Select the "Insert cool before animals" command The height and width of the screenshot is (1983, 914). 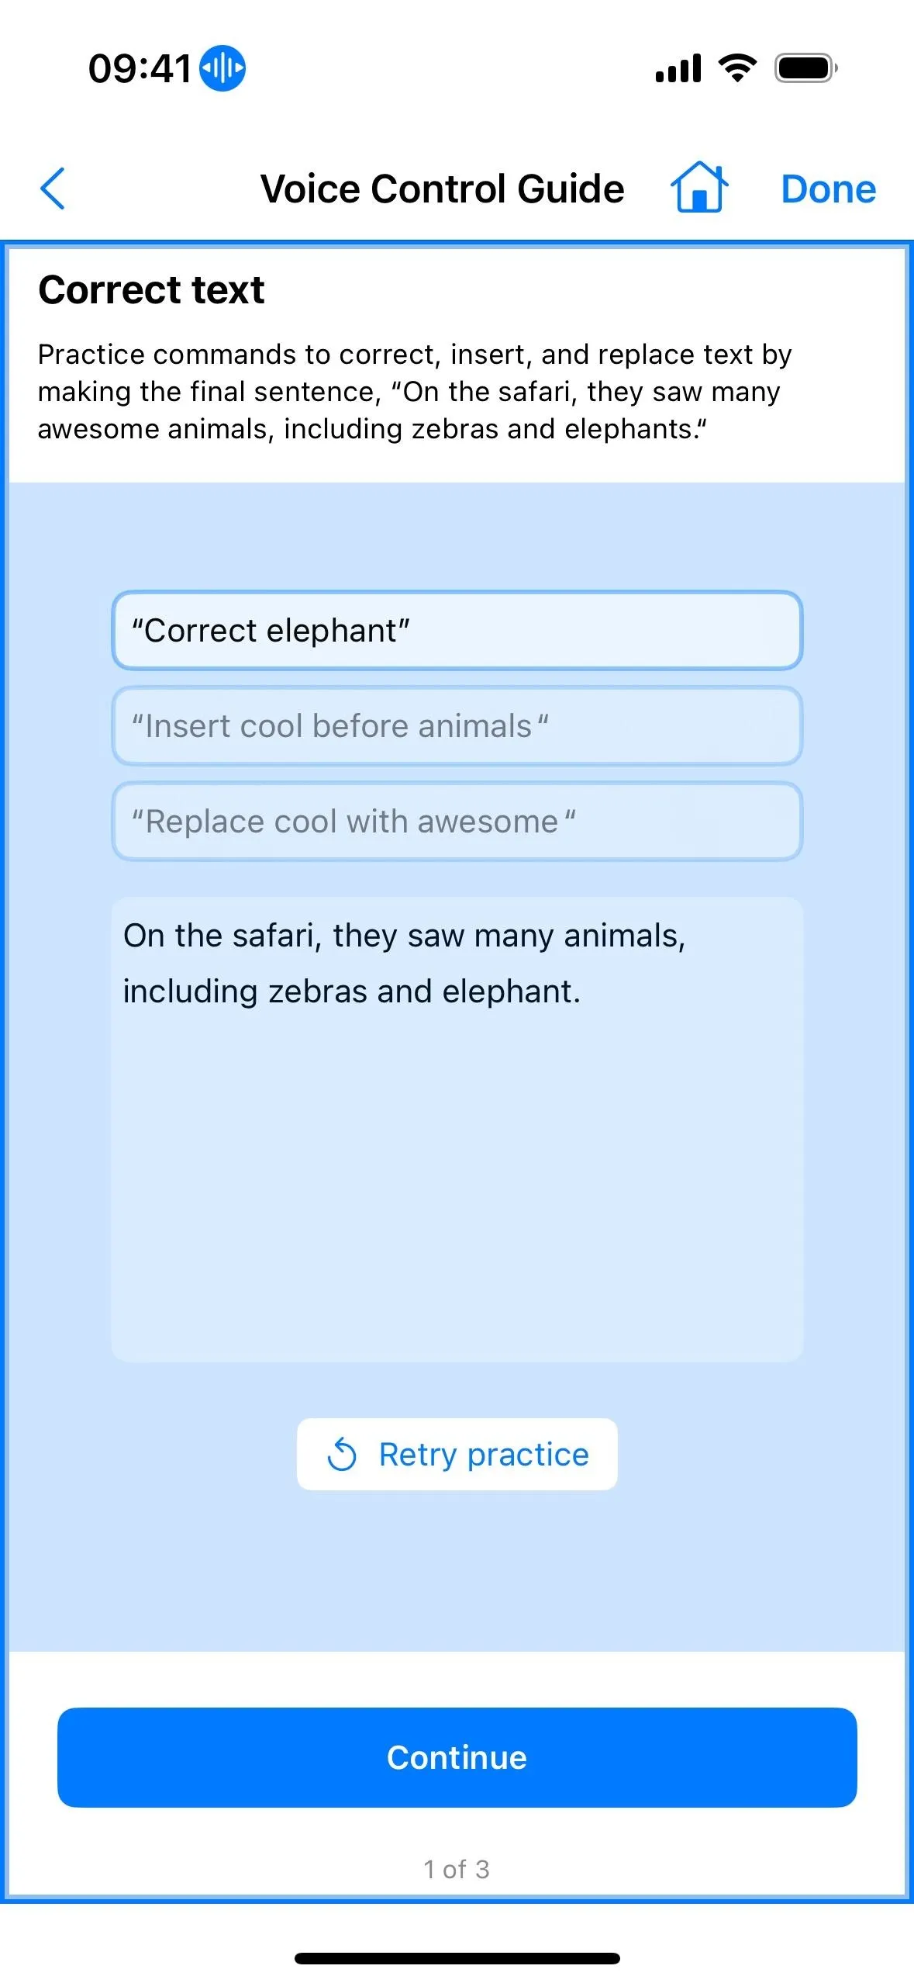pyautogui.click(x=457, y=725)
